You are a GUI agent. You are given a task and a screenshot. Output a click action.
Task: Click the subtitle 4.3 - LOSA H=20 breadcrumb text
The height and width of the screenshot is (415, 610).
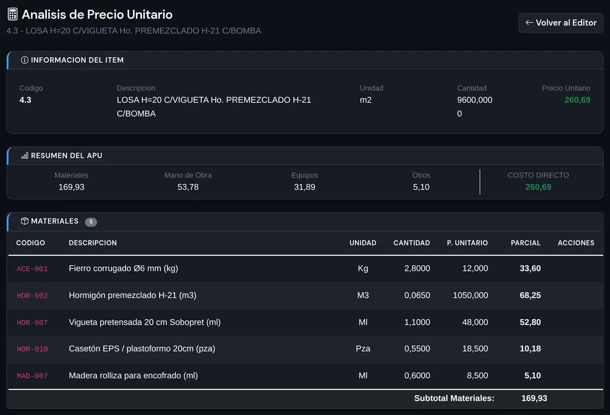click(x=134, y=31)
